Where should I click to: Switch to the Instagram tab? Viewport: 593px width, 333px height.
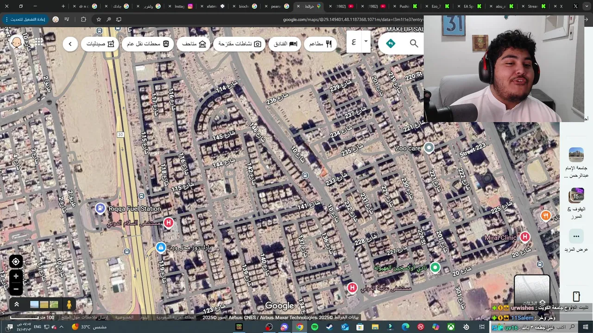coord(180,6)
